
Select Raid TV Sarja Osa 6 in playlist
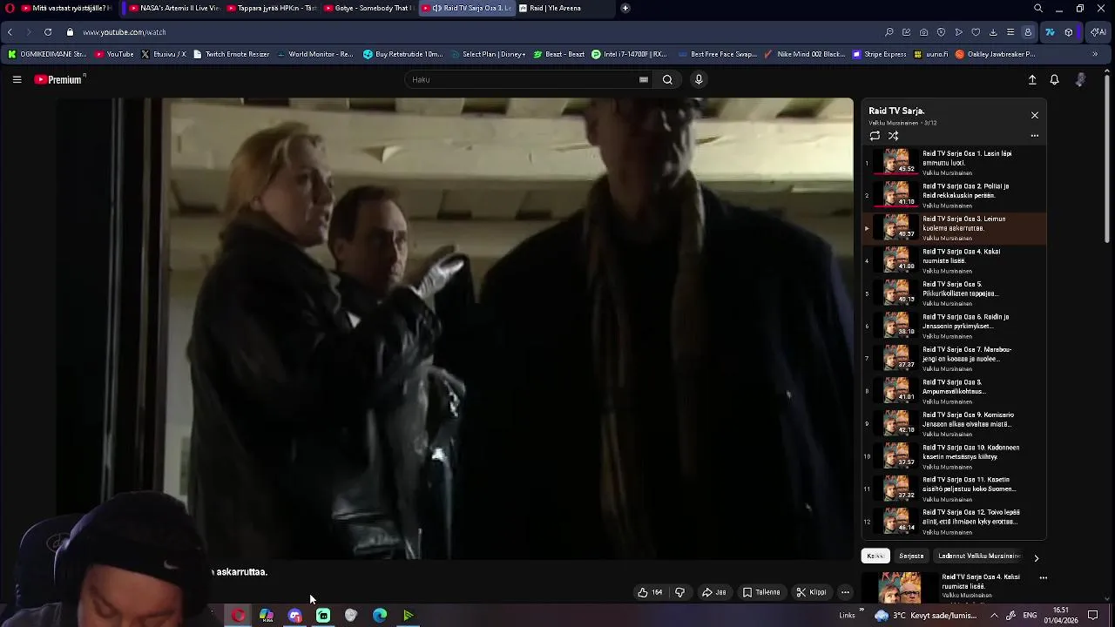pyautogui.click(x=954, y=326)
